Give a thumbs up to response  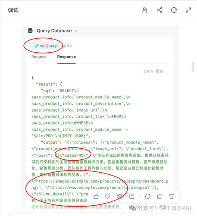click(x=96, y=196)
